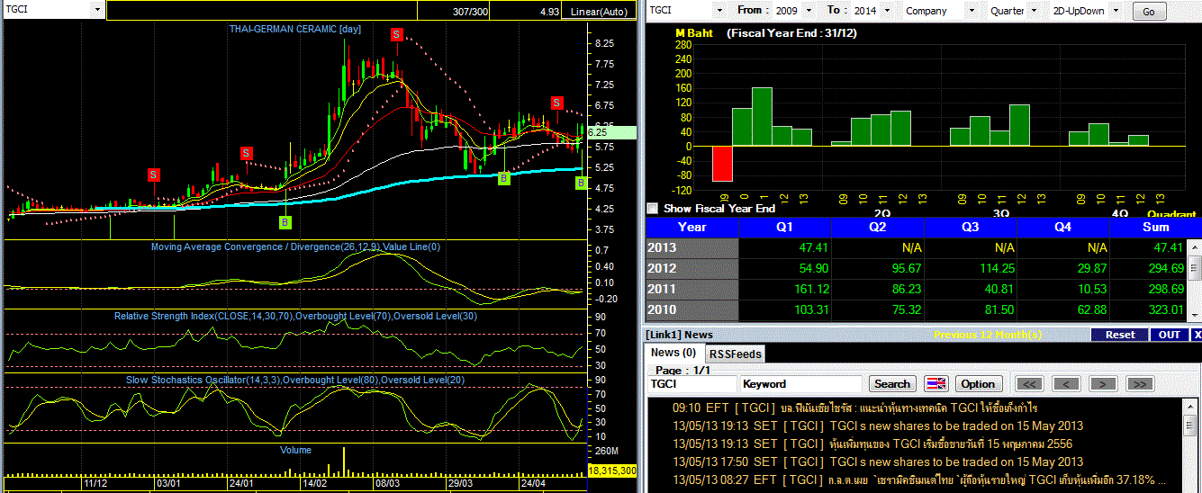Image resolution: width=1202 pixels, height=493 pixels.
Task: Click the OUT button
Action: point(1169,335)
